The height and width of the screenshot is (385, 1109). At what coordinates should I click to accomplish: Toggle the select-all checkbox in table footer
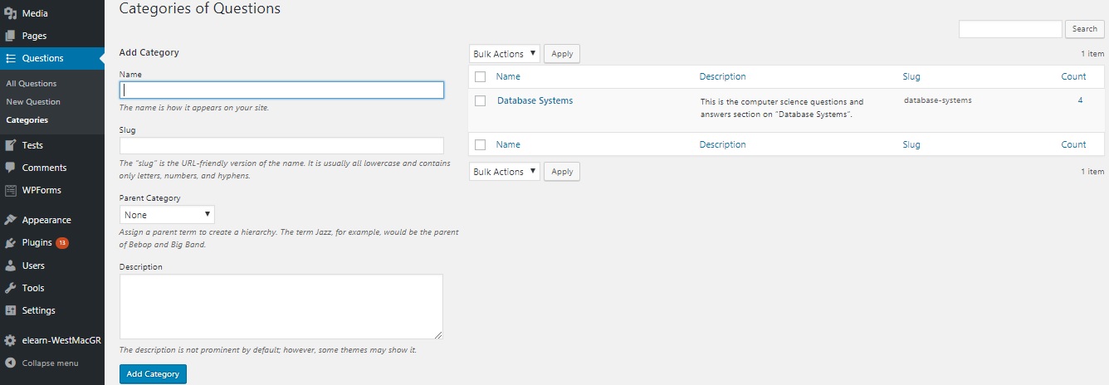coord(480,144)
